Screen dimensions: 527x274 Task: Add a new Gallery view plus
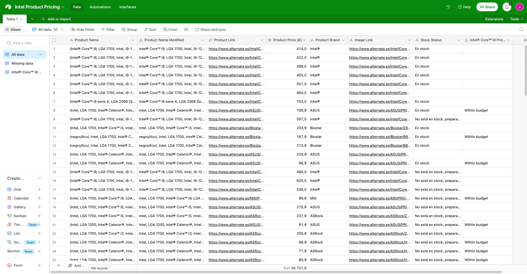pos(39,207)
